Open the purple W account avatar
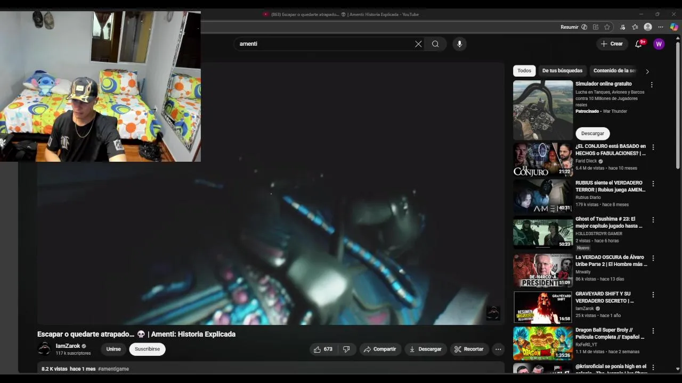Screen dimensions: 682x383 659,44
